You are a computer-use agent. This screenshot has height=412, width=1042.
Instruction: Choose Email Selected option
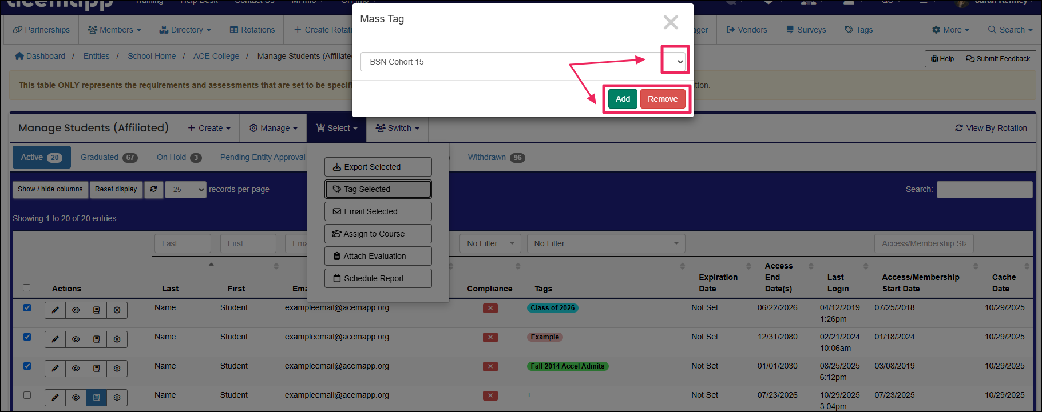[378, 211]
